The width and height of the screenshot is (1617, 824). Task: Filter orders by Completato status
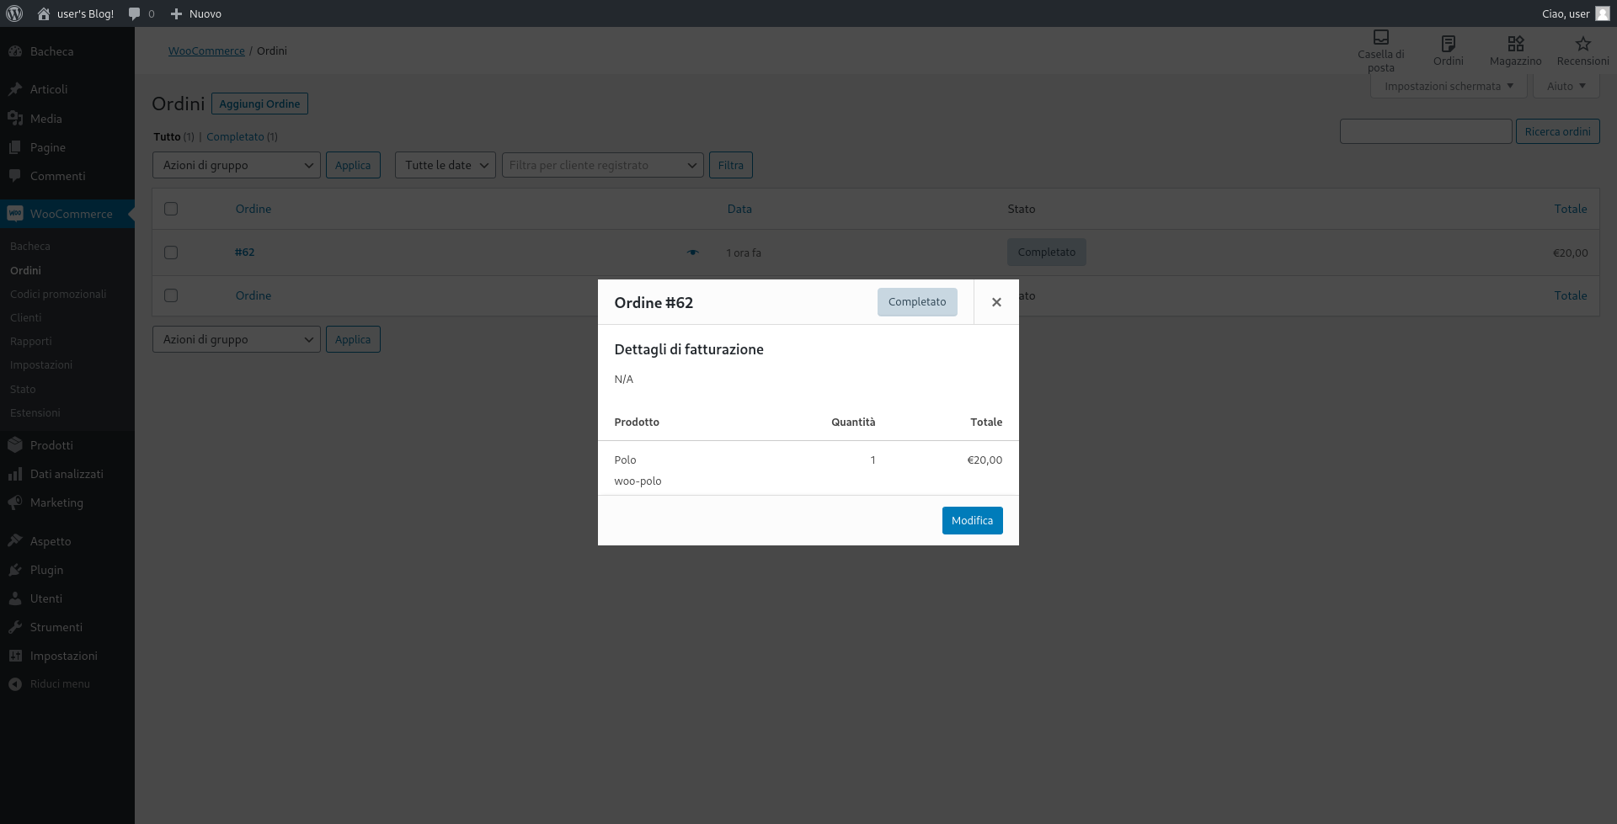tap(235, 136)
